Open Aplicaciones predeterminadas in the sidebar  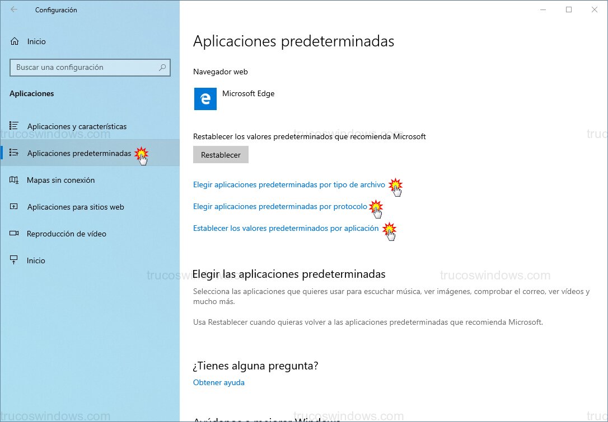click(x=79, y=153)
